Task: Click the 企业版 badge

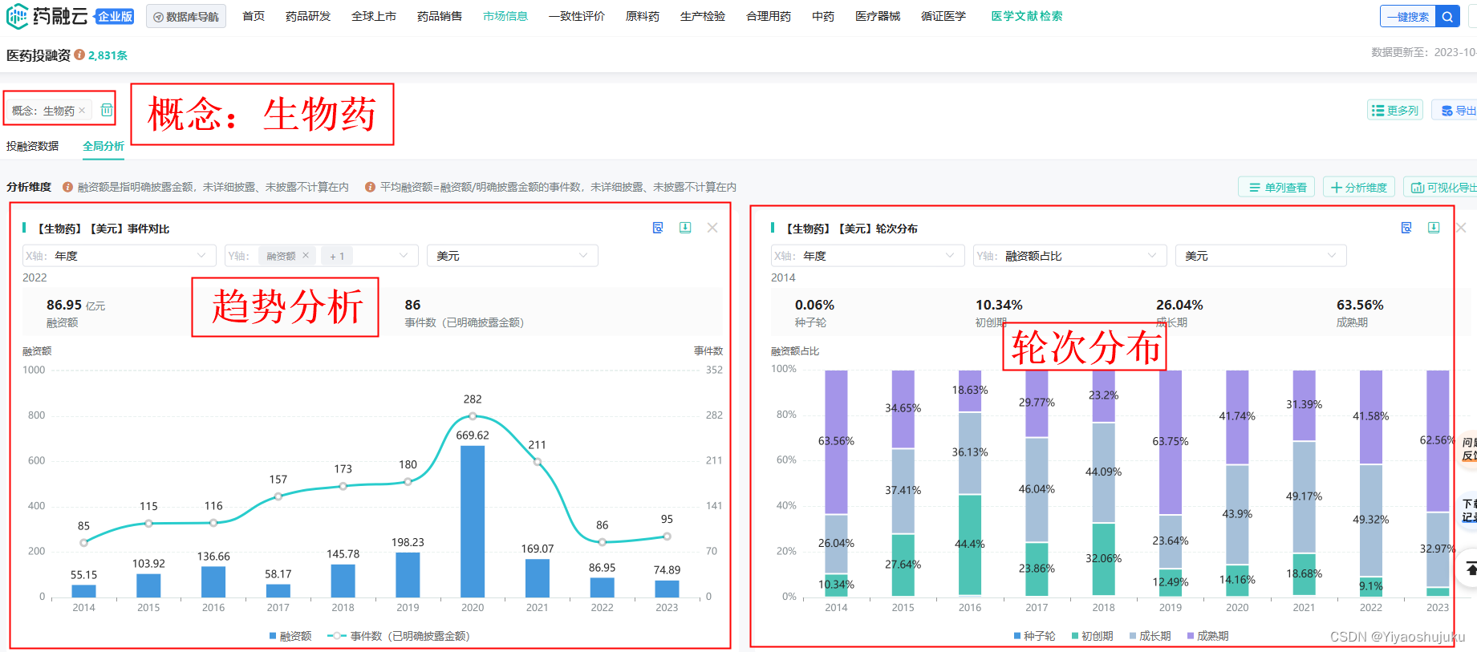Action: click(x=115, y=17)
